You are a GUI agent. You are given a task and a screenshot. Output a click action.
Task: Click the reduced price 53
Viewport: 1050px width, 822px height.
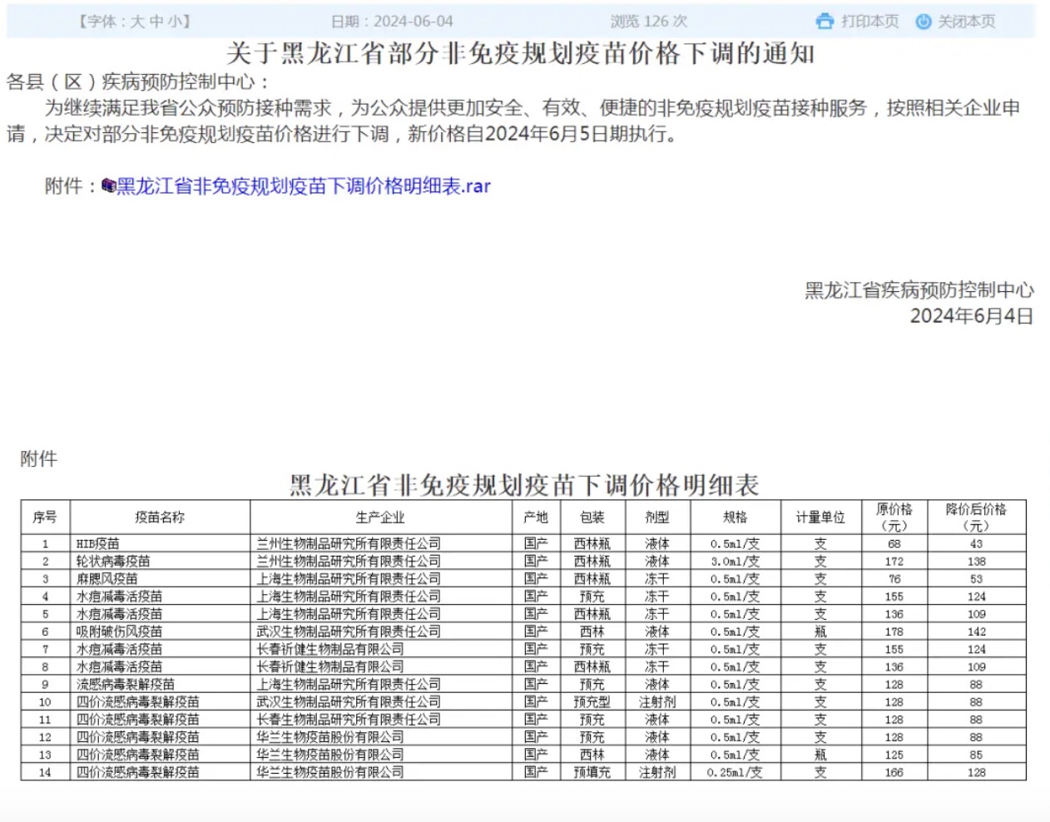[977, 579]
